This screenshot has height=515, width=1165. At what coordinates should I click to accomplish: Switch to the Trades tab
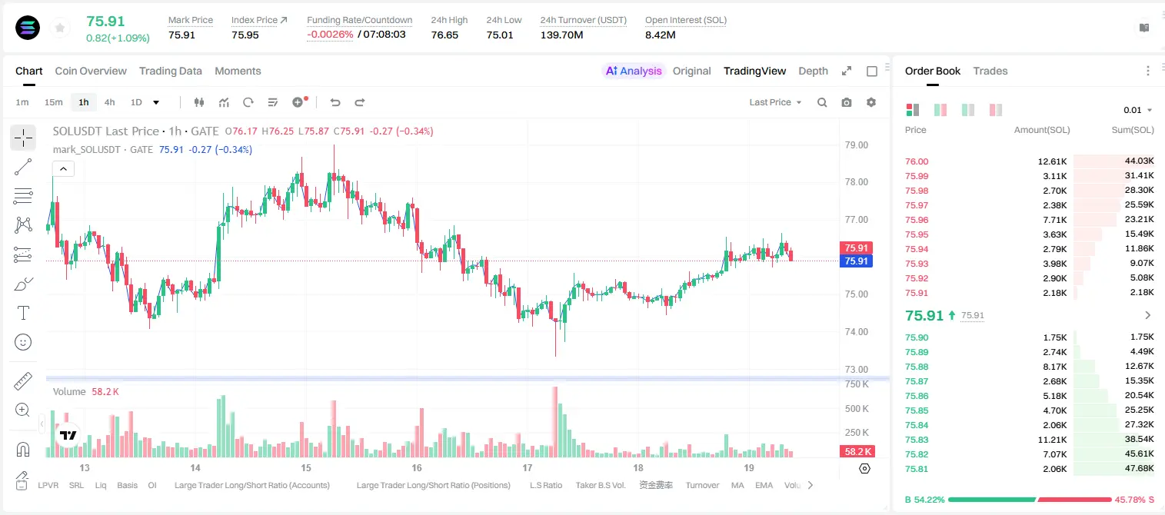(990, 71)
